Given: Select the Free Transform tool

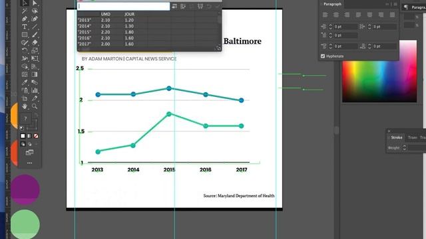Looking at the screenshot, I should tap(35, 58).
